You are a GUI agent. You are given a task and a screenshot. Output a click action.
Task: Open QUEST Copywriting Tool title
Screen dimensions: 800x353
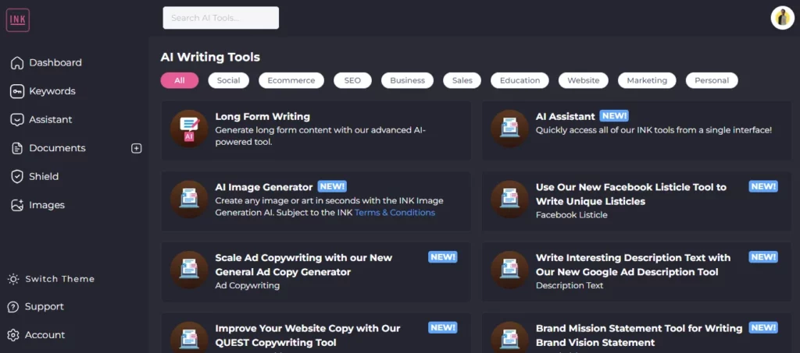[308, 336]
